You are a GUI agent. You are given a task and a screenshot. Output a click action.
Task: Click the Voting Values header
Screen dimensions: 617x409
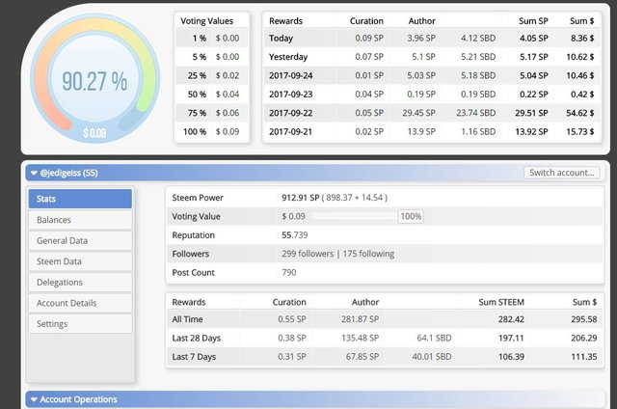point(206,21)
